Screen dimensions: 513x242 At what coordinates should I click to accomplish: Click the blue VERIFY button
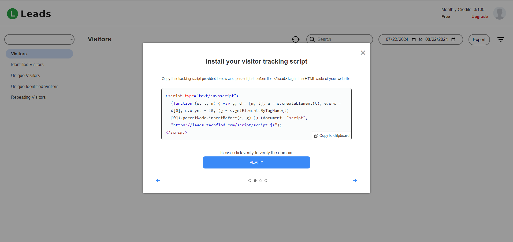click(x=256, y=163)
